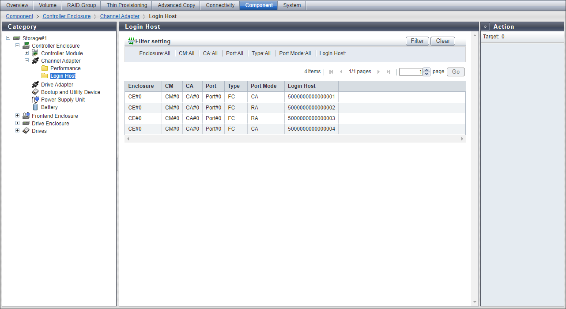
Task: Click the Drive Adapter icon in tree
Action: click(x=35, y=84)
